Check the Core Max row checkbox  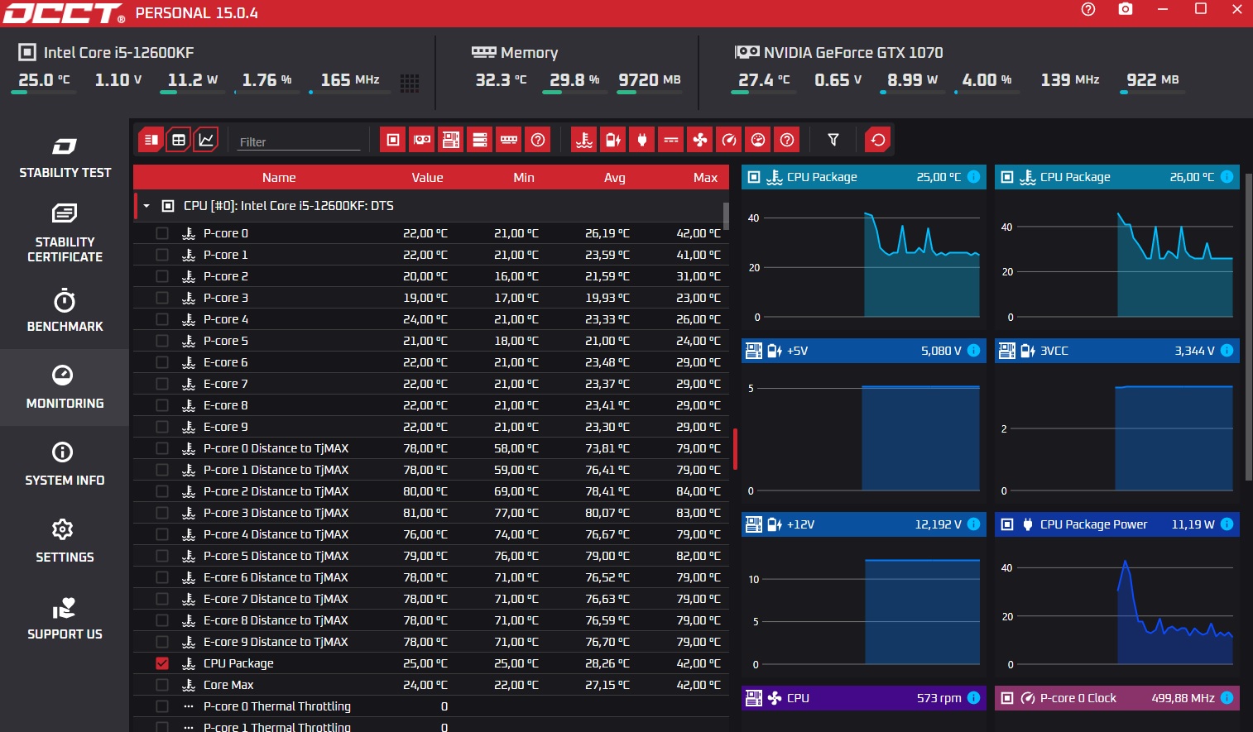[162, 685]
